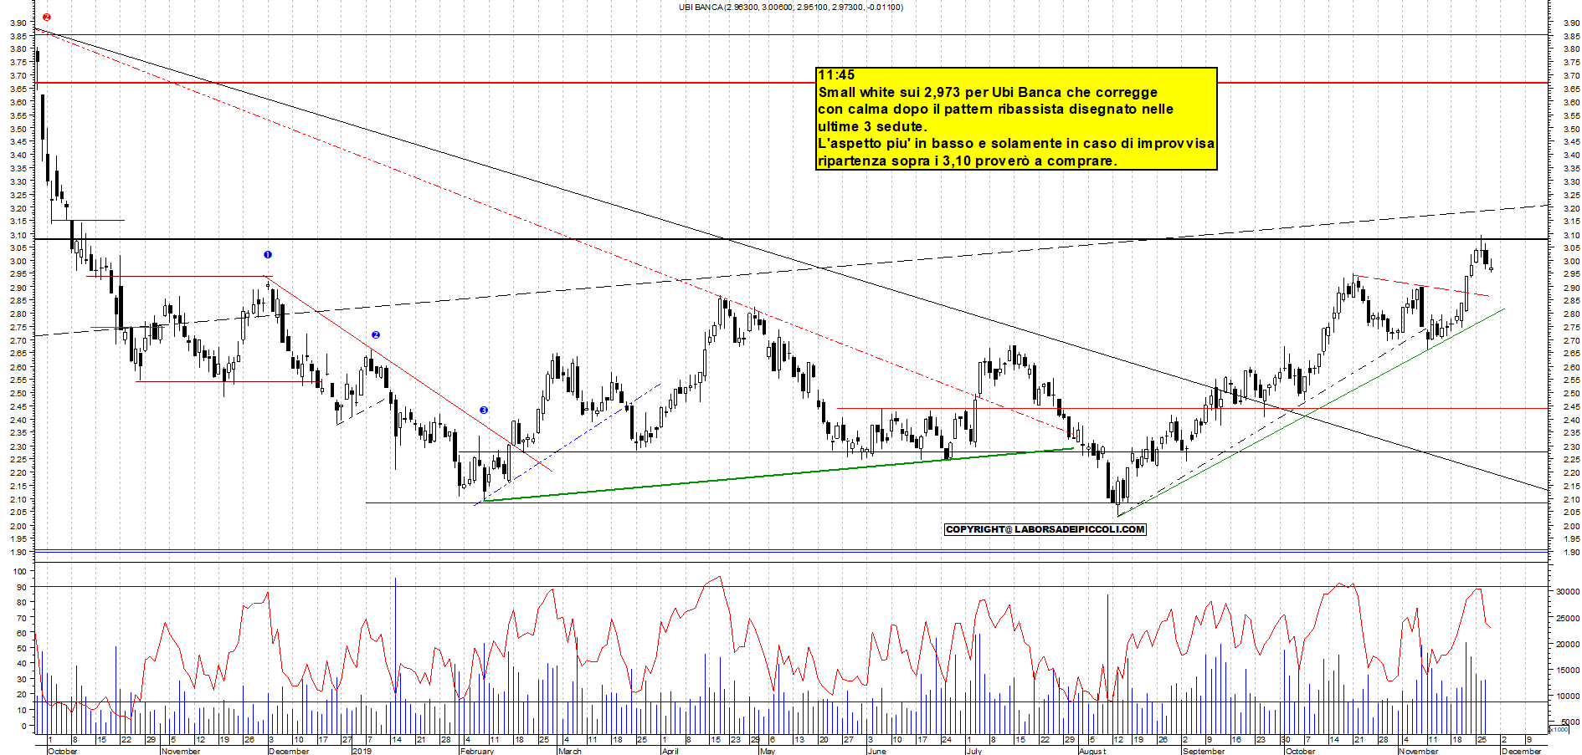The image size is (1582, 755).
Task: Click the 90 label on the oscillator scale
Action: [22, 587]
